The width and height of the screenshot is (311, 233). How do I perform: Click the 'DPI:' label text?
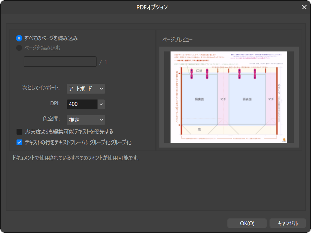click(54, 103)
